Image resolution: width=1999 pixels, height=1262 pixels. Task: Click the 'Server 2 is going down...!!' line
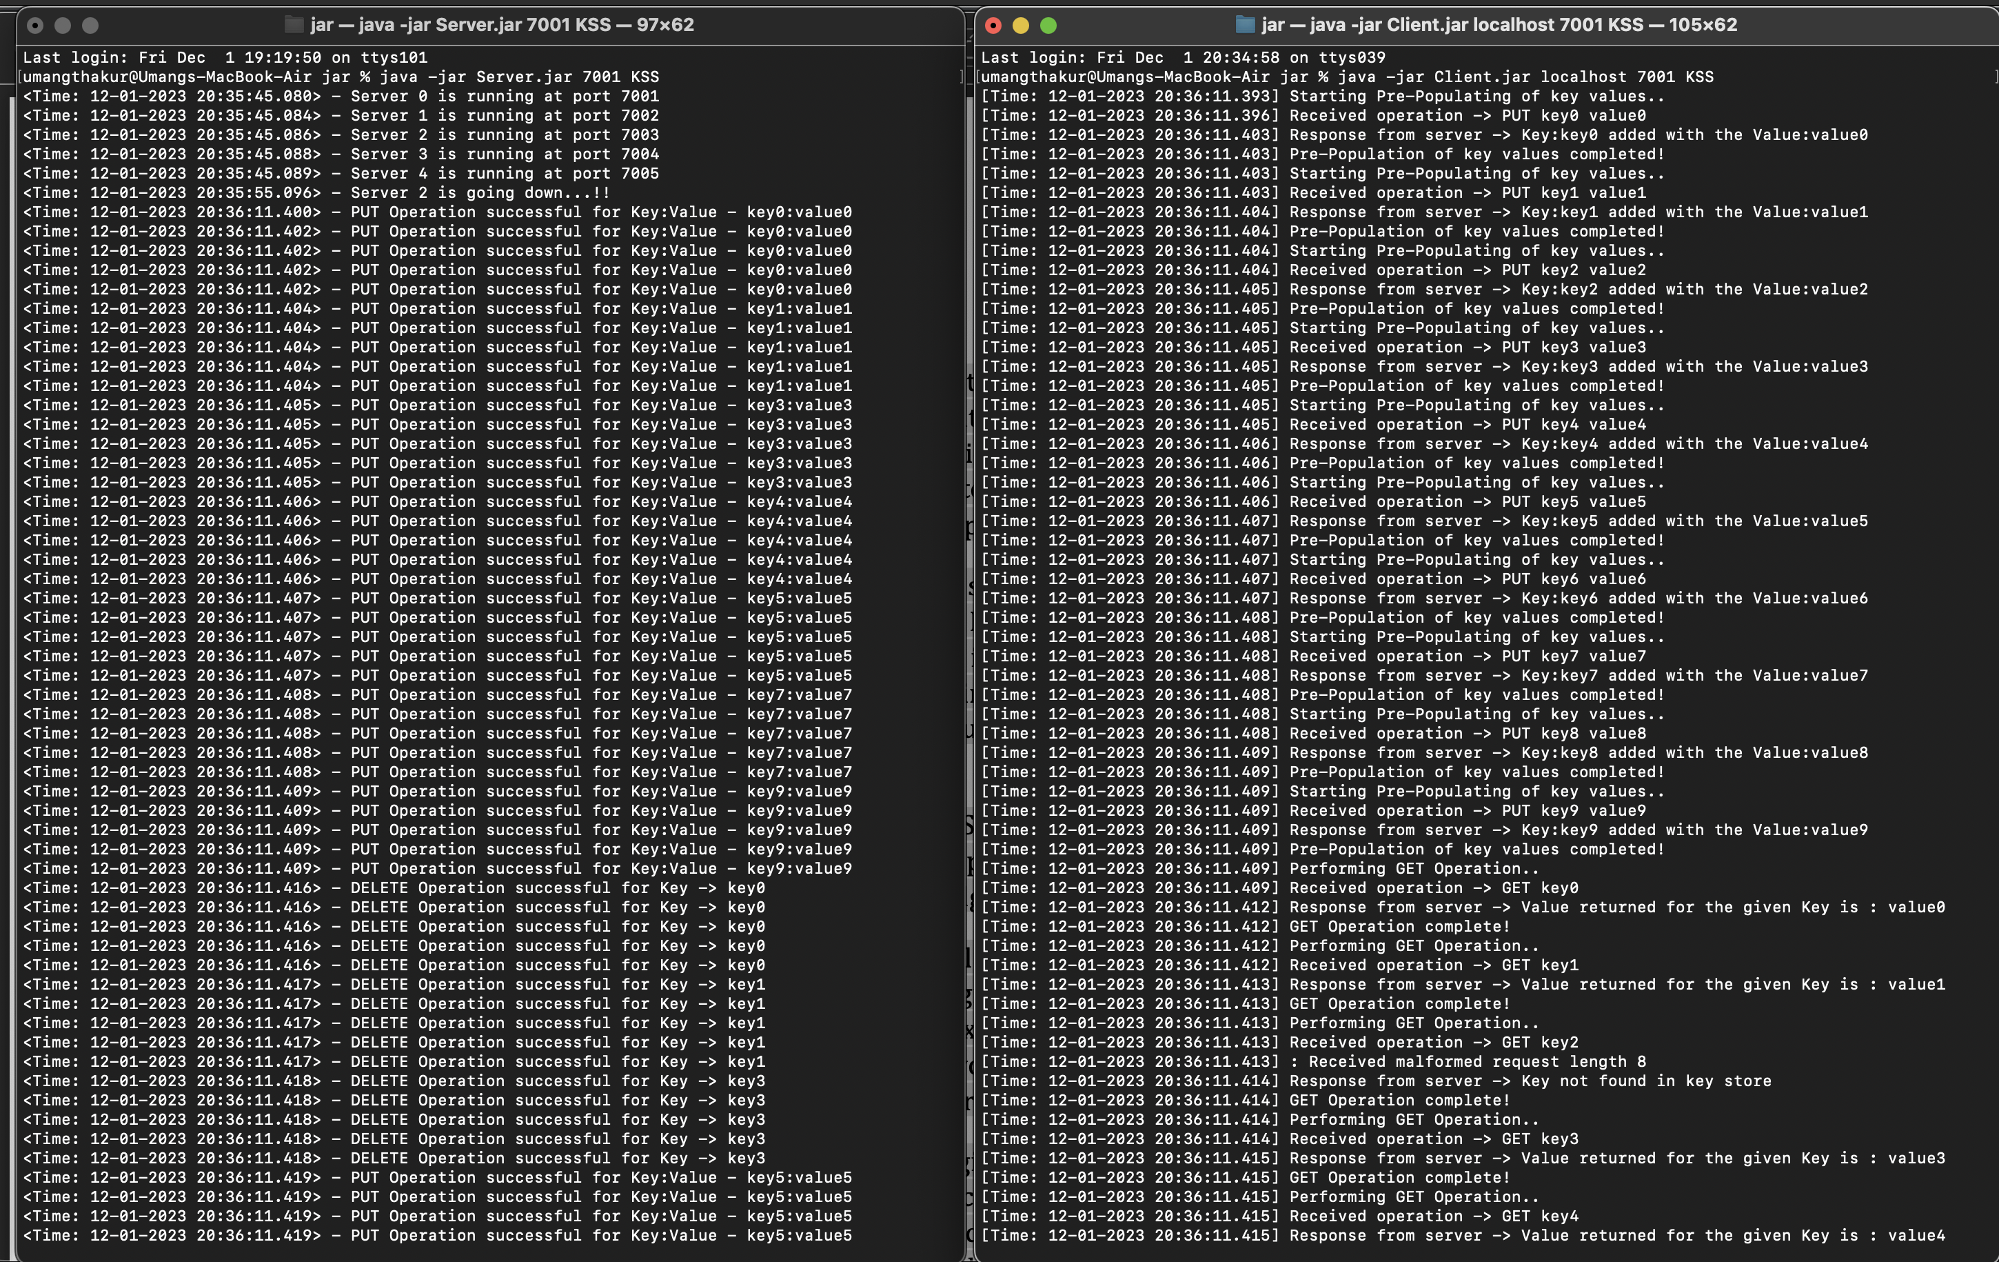pyautogui.click(x=317, y=192)
